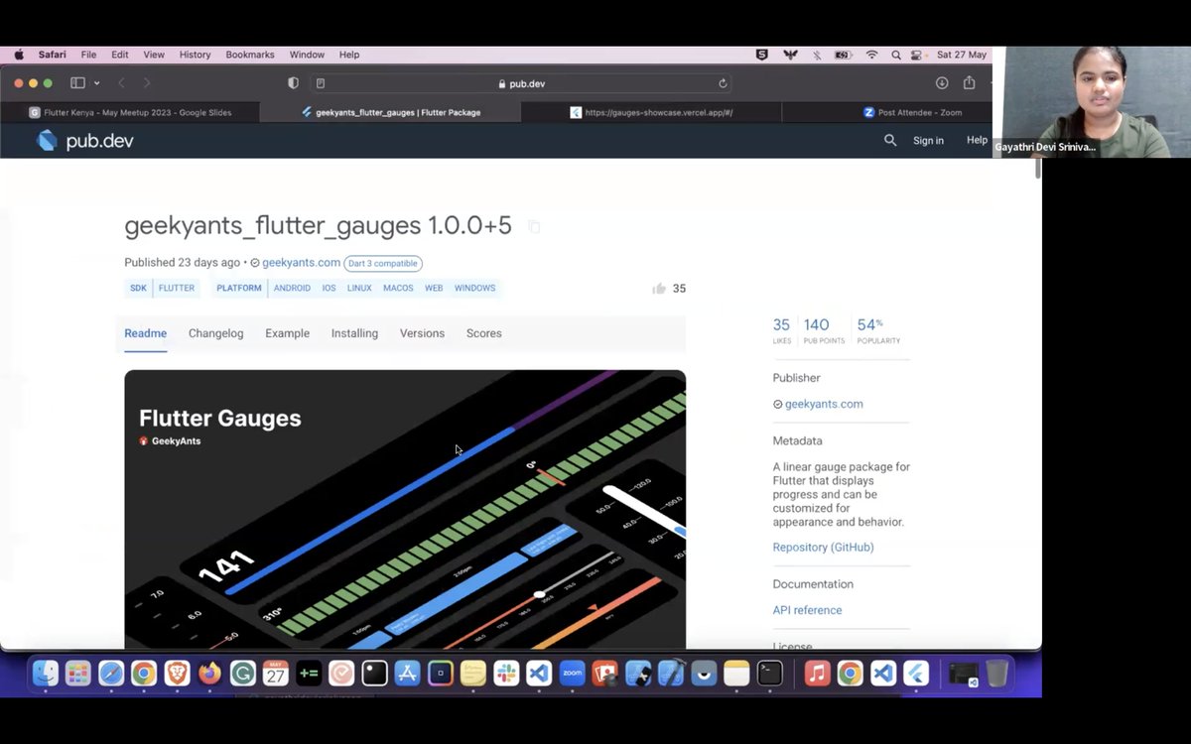
Task: Open the Wi-Fi menu bar icon
Action: tap(871, 55)
